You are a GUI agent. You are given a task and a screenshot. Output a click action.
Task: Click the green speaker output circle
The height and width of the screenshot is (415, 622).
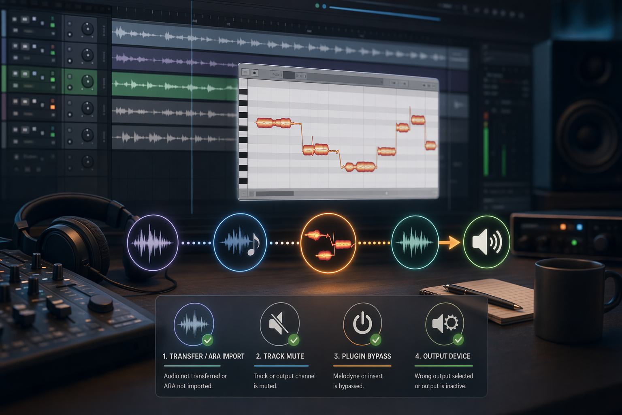pos(486,242)
